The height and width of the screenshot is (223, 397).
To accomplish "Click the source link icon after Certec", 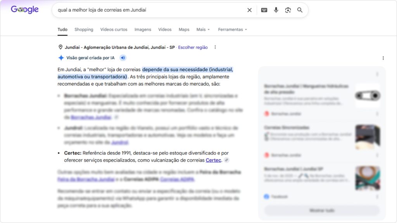I will [226, 160].
